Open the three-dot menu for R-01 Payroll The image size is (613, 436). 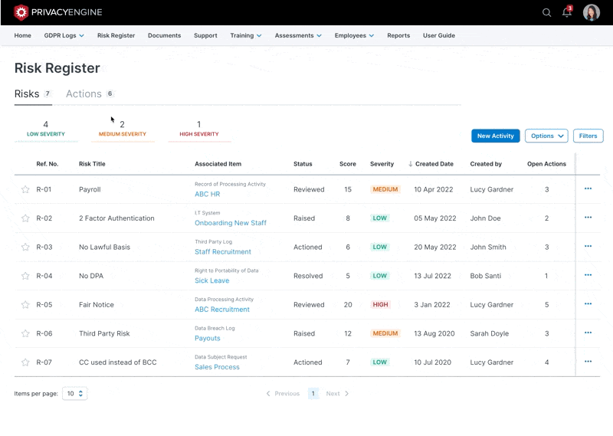pyautogui.click(x=588, y=188)
